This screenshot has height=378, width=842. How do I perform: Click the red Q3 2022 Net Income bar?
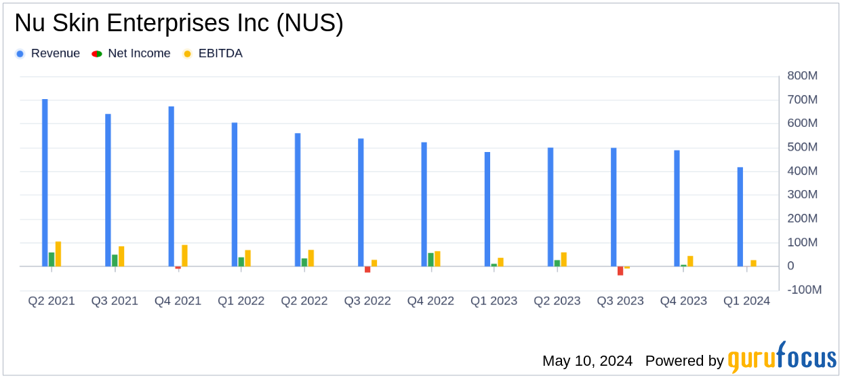367,269
